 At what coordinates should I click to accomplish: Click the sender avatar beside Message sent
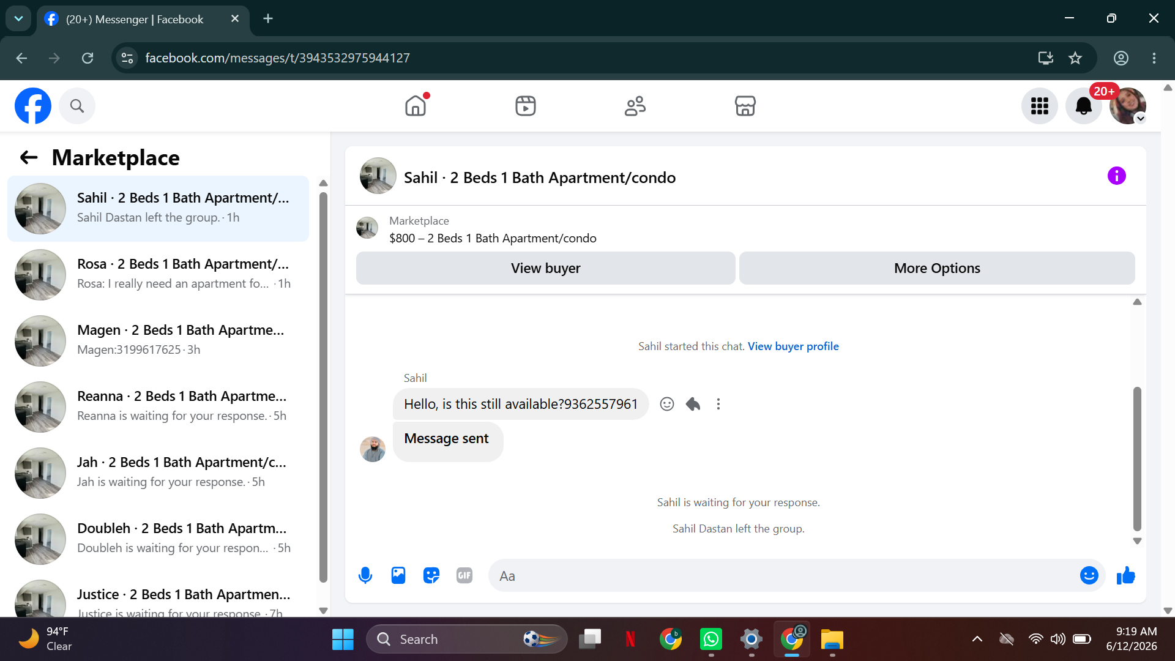373,449
